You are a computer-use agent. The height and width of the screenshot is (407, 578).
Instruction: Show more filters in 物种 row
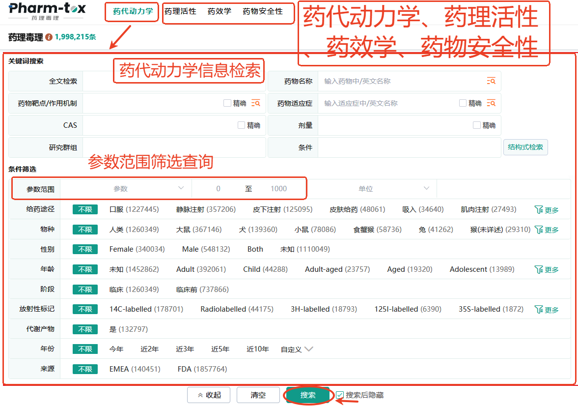pos(547,230)
